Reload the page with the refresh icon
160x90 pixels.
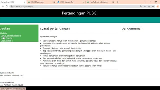click(x=7, y=6)
